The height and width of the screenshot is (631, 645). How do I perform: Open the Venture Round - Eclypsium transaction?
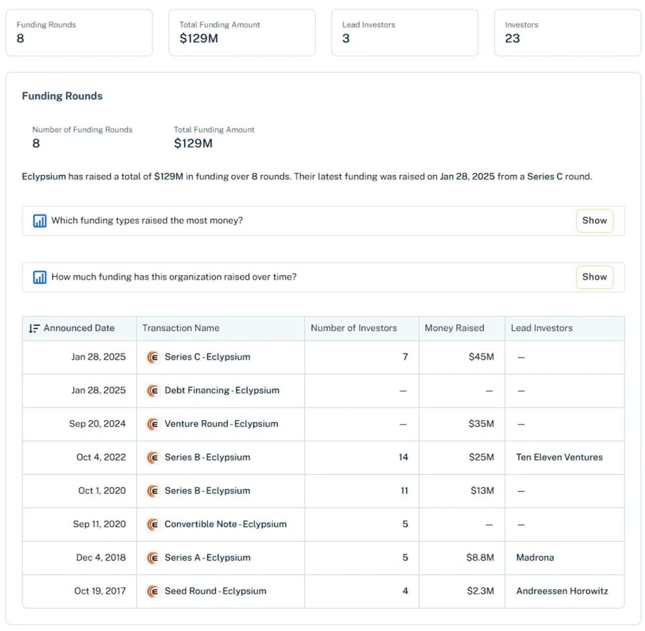tap(221, 424)
